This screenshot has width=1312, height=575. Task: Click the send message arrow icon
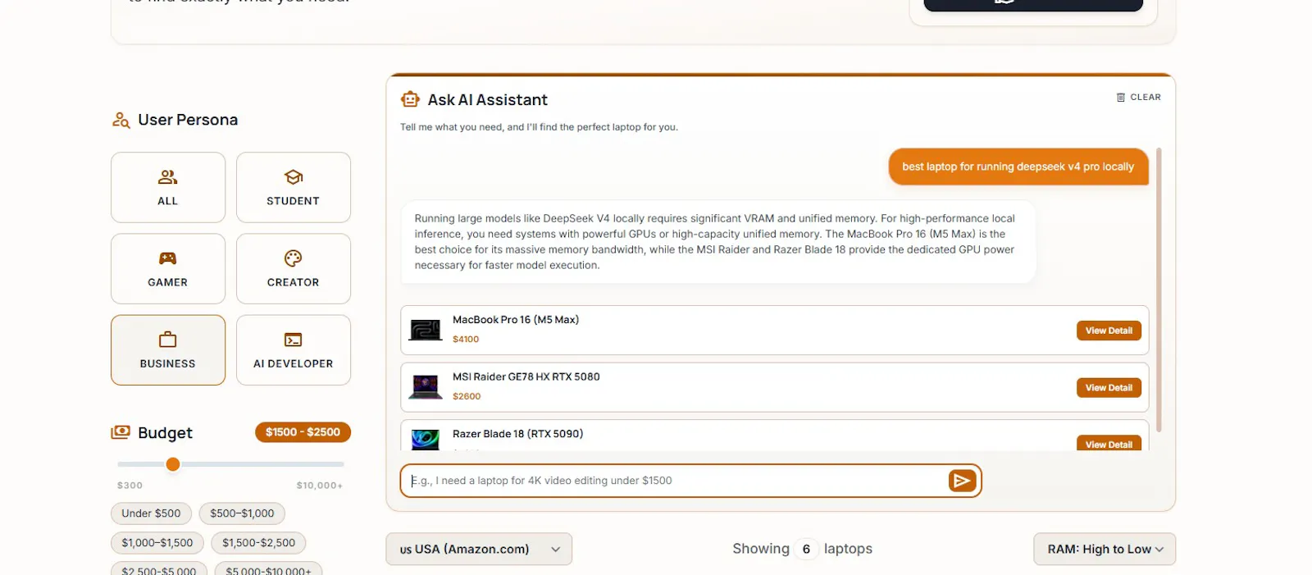pos(962,481)
